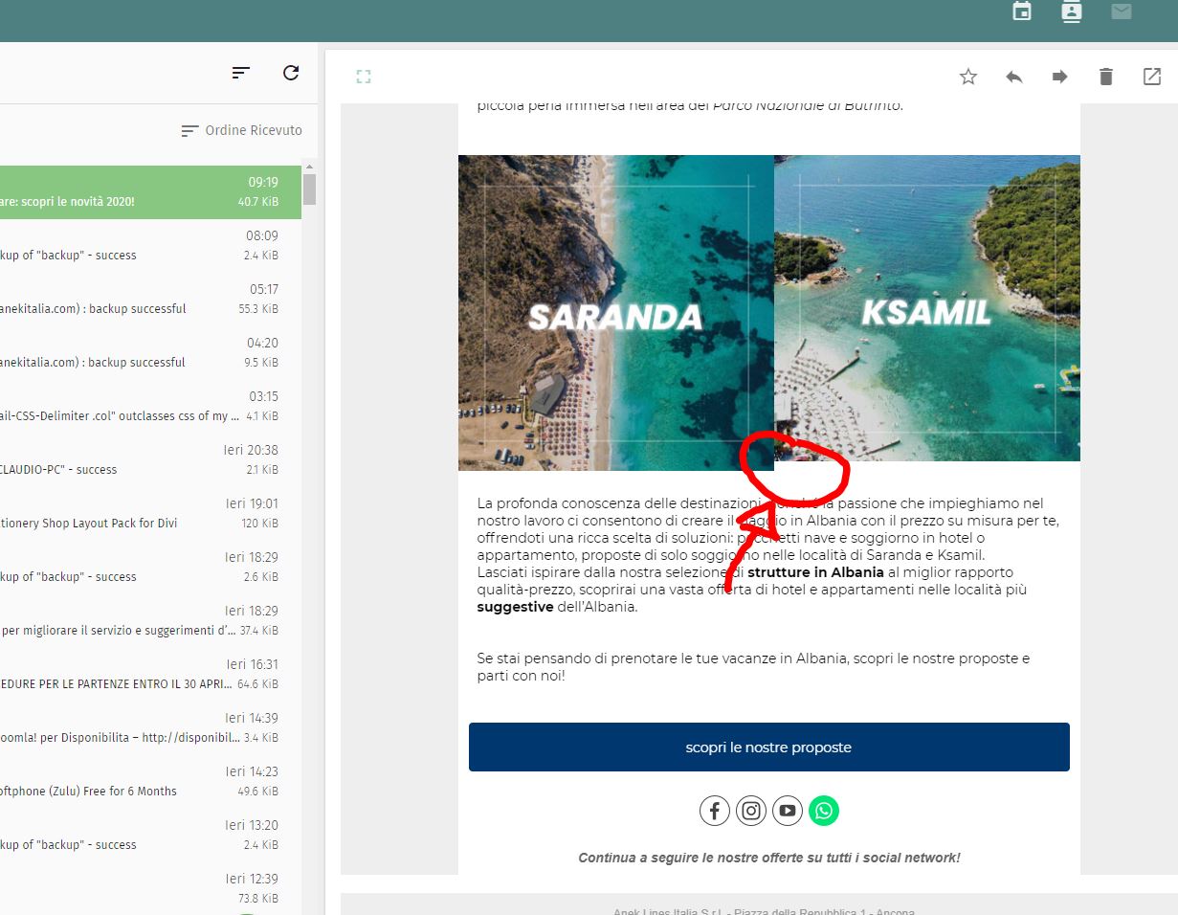
Task: Open the contacts icon in top bar
Action: [1072, 11]
